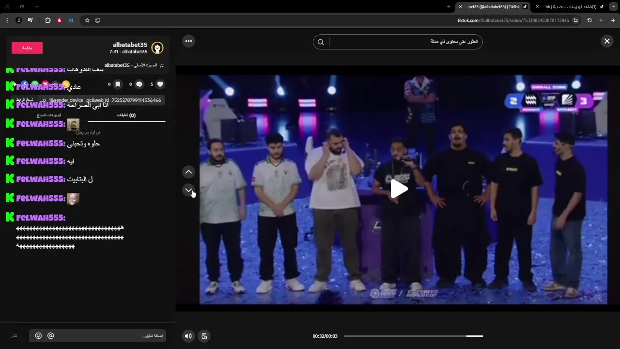
Task: Insert mention with @ icon
Action: 51,336
